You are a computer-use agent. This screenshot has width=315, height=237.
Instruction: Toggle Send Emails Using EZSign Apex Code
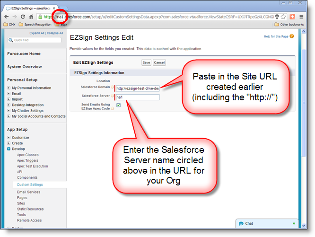click(118, 105)
